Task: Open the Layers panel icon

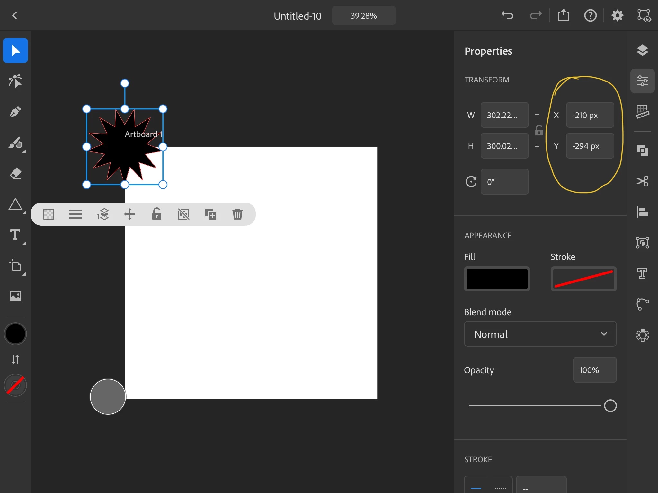Action: pos(642,50)
